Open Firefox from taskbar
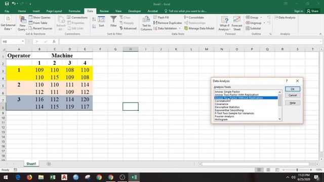 coord(29,177)
